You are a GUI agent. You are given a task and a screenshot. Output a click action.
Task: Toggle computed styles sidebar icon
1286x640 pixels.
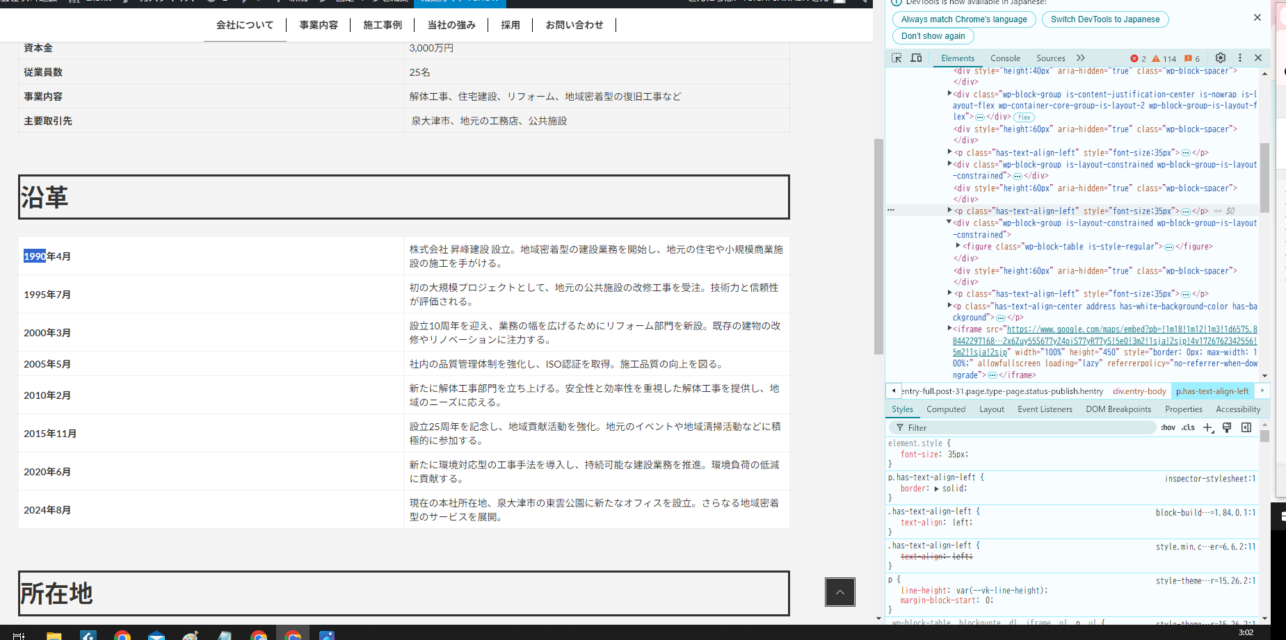pos(1246,428)
